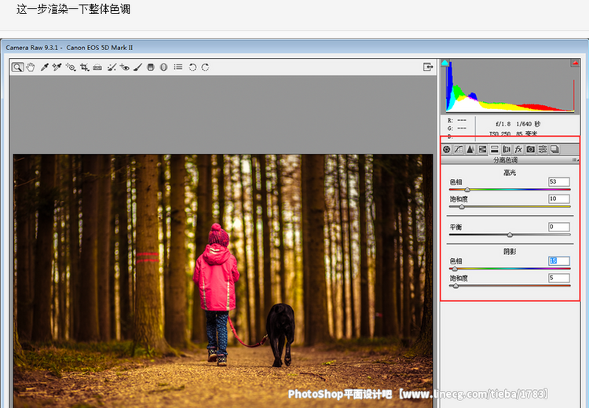This screenshot has width=589, height=408.
Task: Open the Split Toning panel flyout menu
Action: 575,160
